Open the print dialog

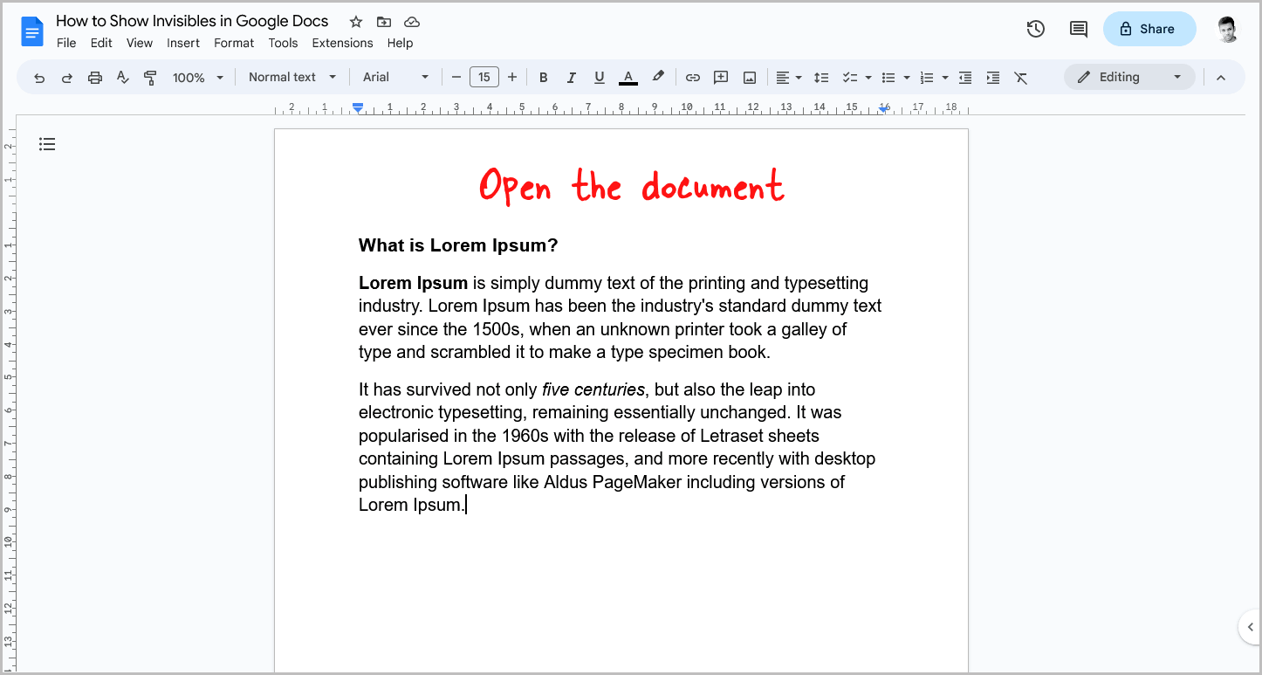[94, 77]
